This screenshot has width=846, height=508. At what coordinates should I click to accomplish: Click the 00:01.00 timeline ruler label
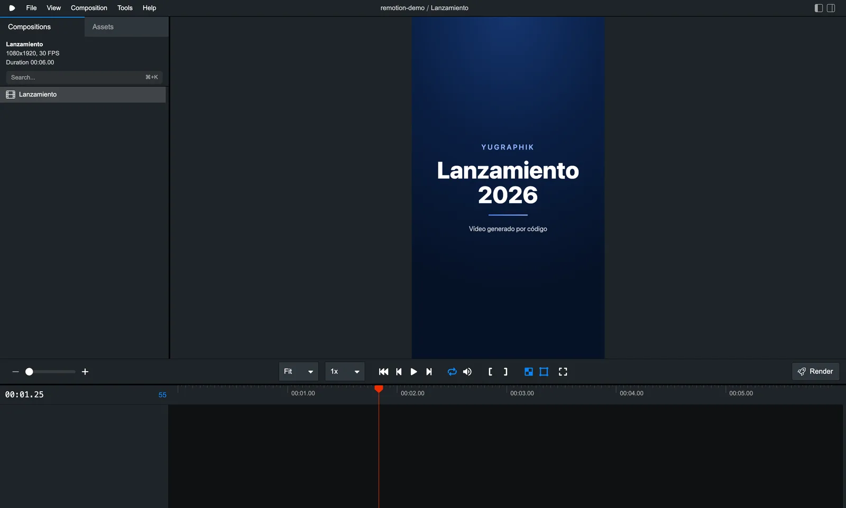(x=303, y=393)
